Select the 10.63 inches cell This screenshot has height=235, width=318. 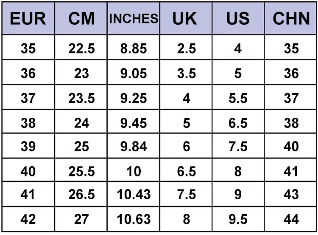click(134, 219)
